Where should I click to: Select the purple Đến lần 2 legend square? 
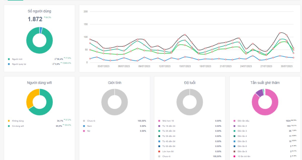tap(235, 126)
